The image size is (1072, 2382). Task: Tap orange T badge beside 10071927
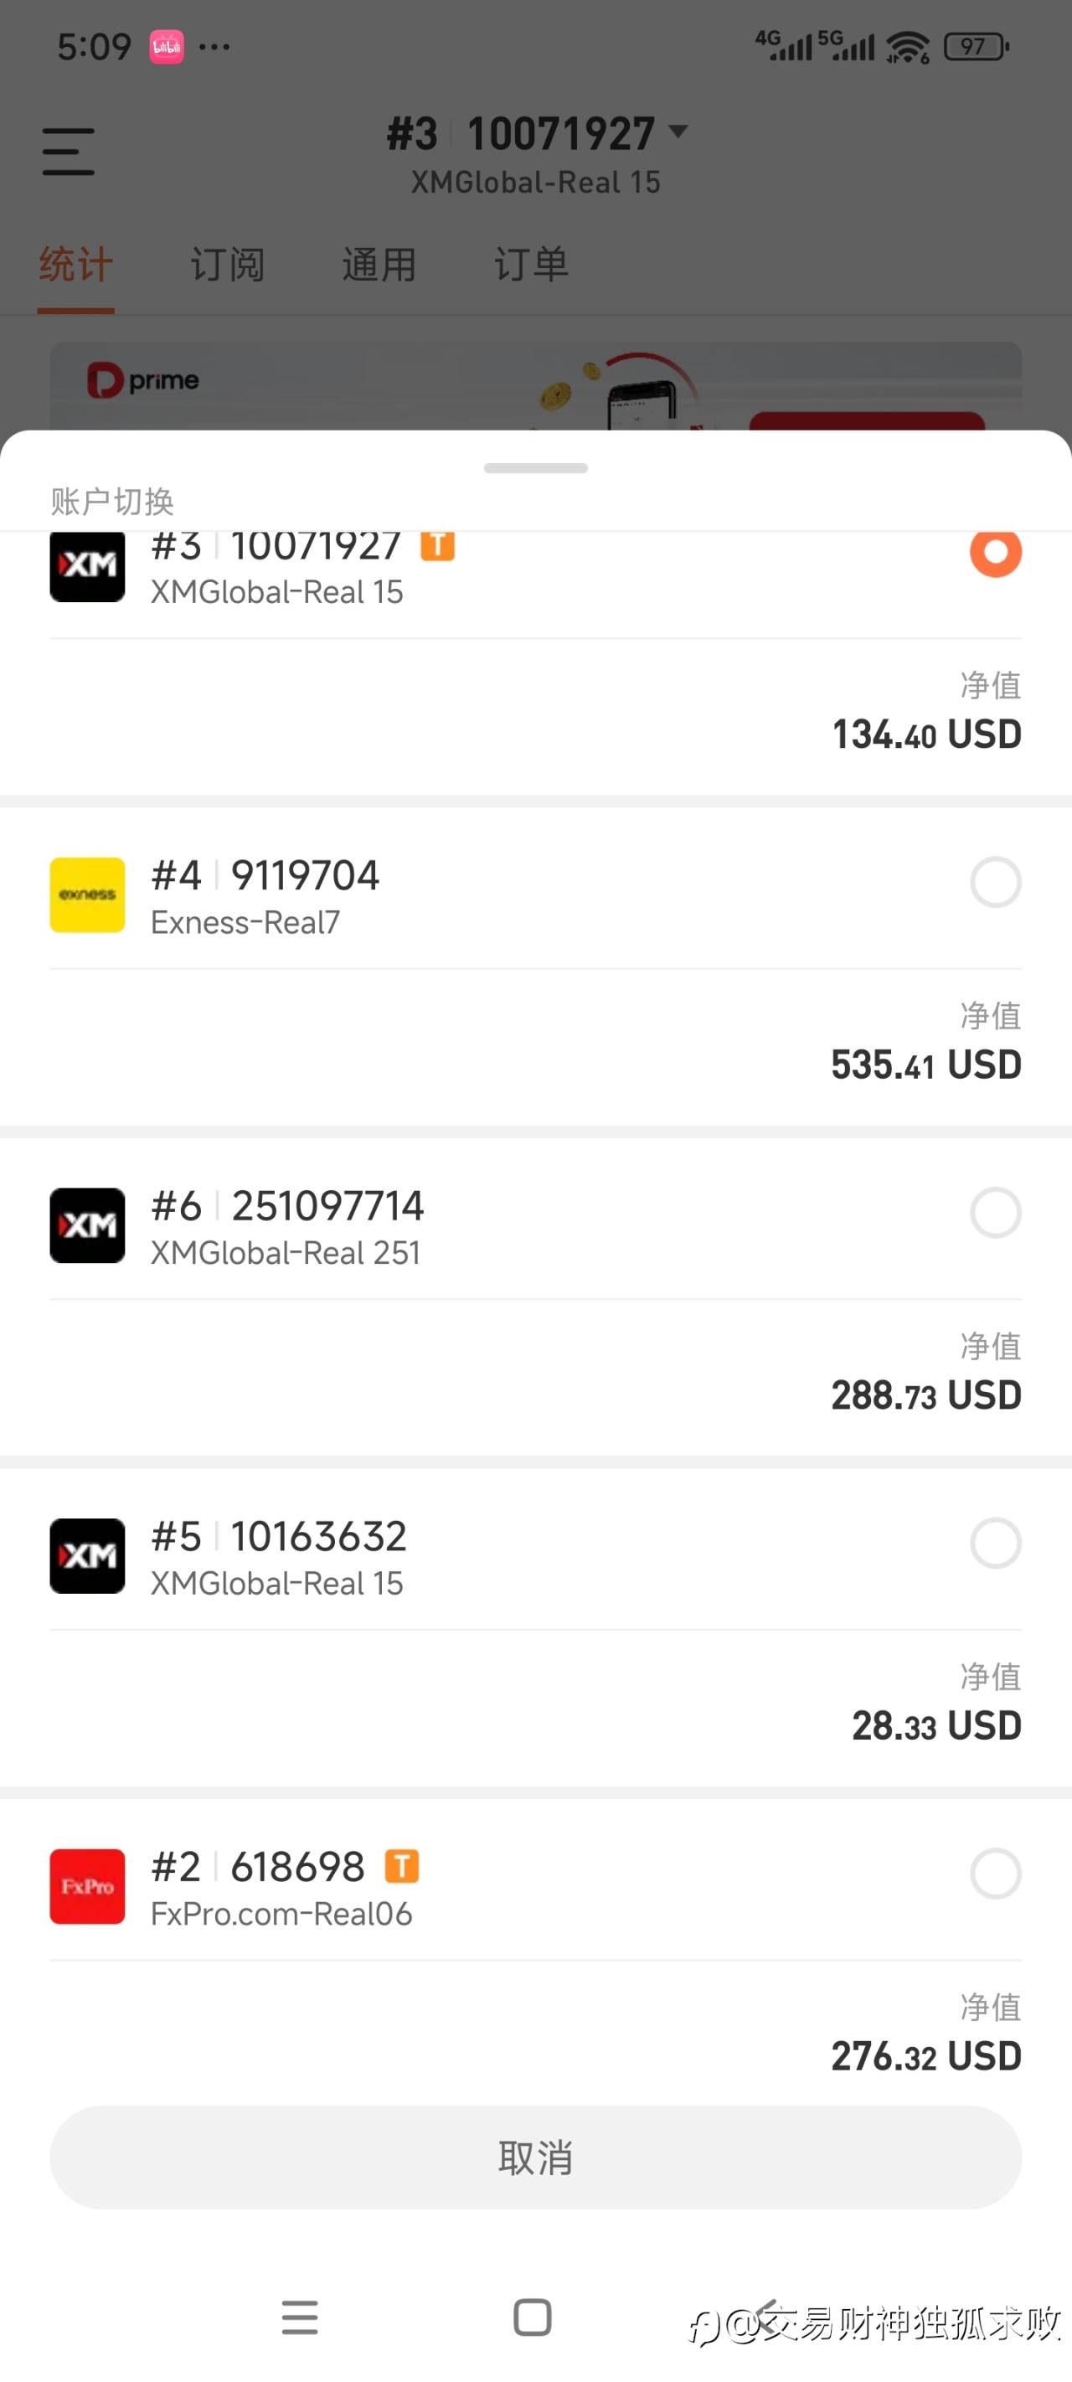tap(437, 544)
